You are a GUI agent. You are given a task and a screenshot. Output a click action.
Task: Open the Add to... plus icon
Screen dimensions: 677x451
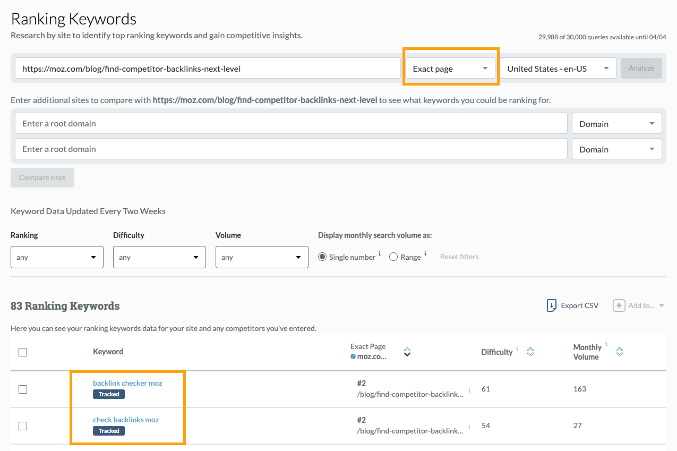[x=619, y=305]
